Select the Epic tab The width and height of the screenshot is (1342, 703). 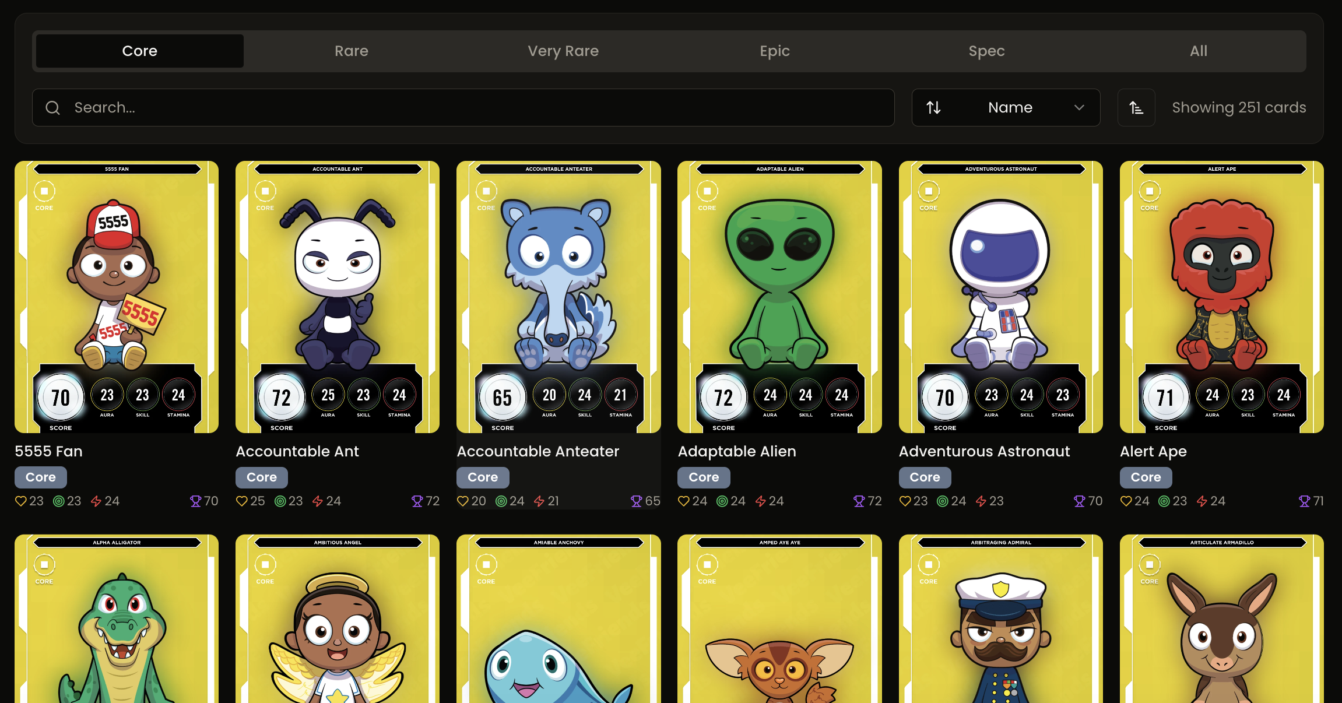pos(775,51)
